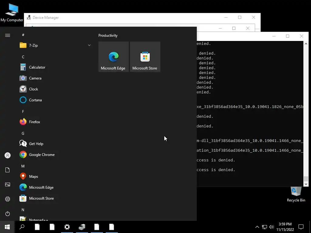Click console scrollbar up arrow

[x=306, y=44]
